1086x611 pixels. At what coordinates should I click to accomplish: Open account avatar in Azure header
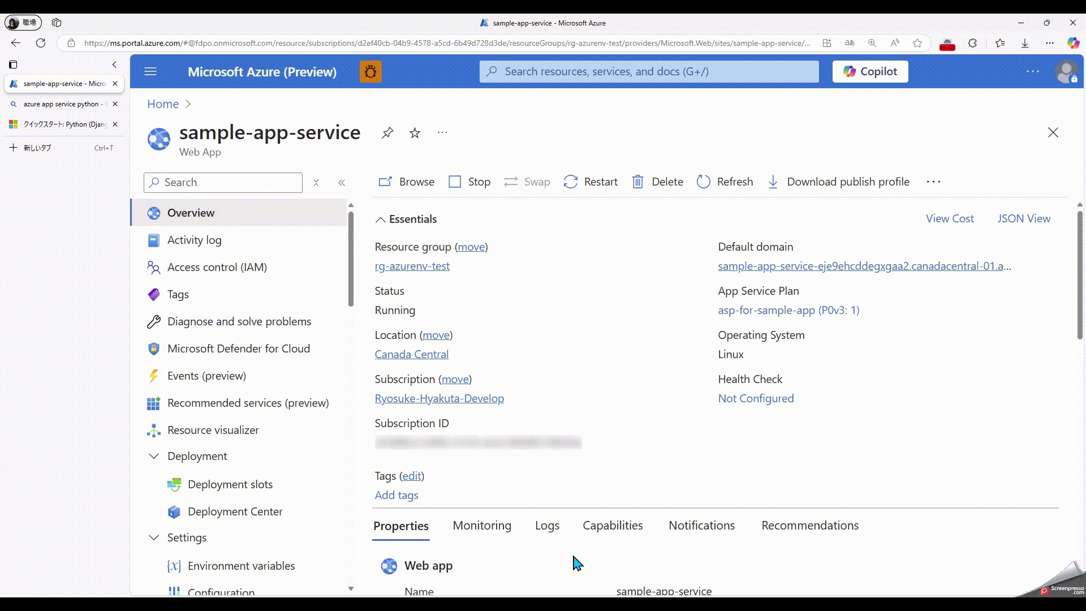1067,72
